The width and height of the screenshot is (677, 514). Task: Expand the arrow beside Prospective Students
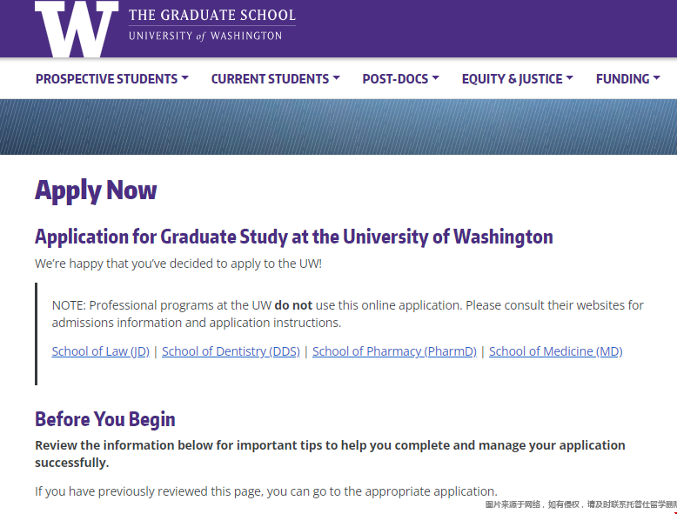(x=185, y=78)
